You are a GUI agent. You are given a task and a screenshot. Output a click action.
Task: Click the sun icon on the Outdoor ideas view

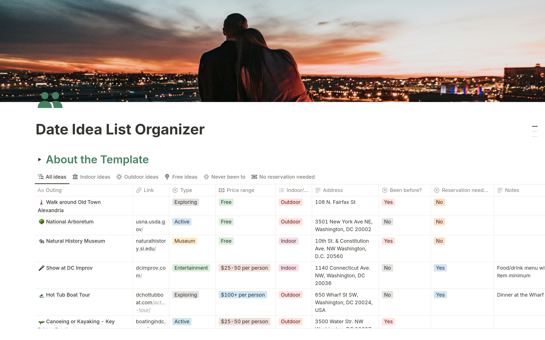pyautogui.click(x=119, y=177)
